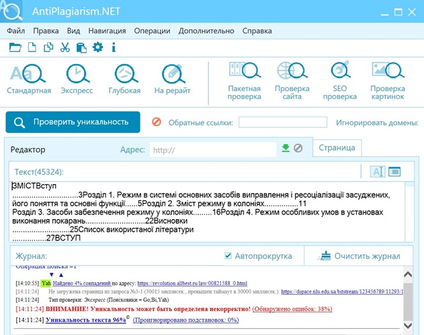Open the Файл menu
Screen dimensions: 424x335
[x=15, y=31]
